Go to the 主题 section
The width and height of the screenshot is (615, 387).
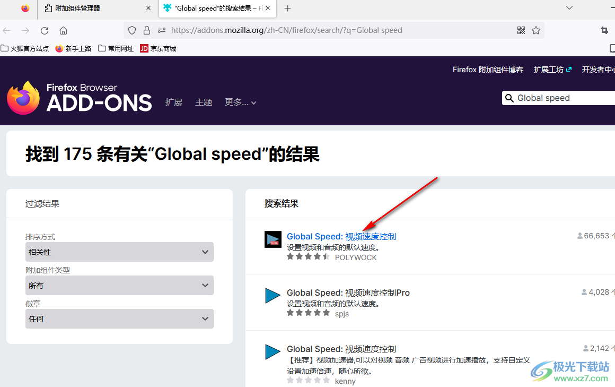204,102
